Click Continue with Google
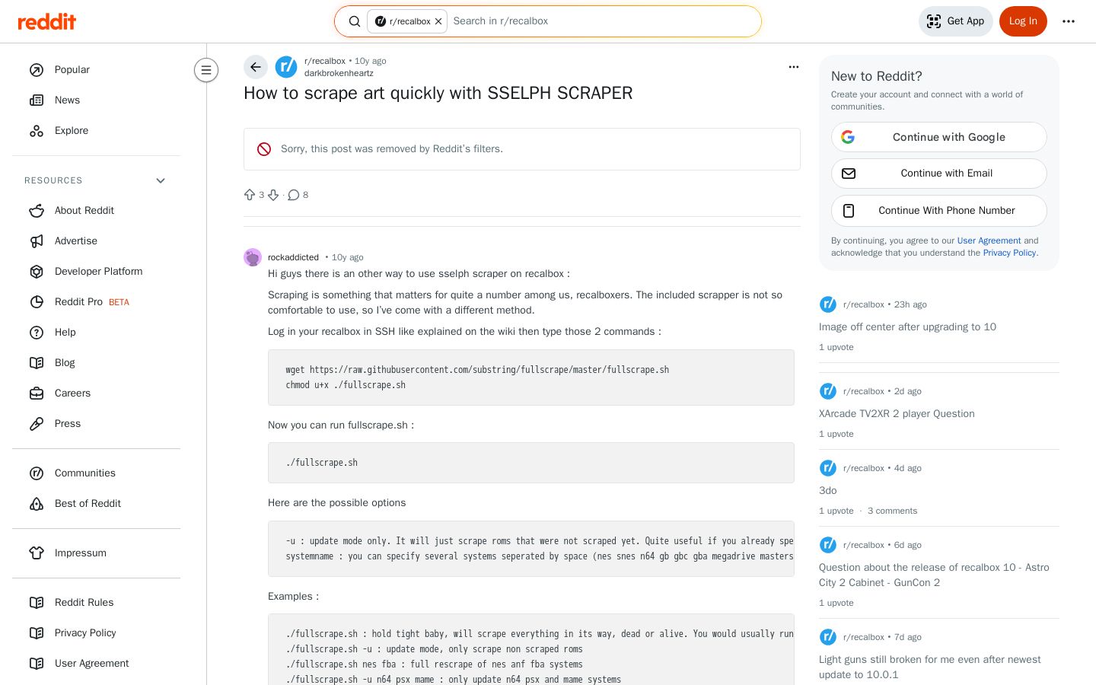Image resolution: width=1096 pixels, height=685 pixels. [939, 137]
